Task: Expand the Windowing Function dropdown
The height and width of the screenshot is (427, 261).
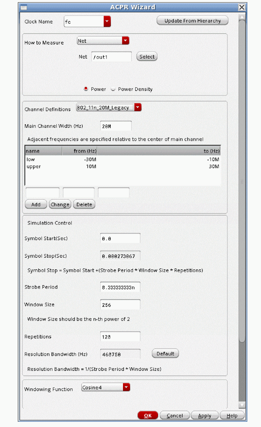Action: pyautogui.click(x=126, y=388)
